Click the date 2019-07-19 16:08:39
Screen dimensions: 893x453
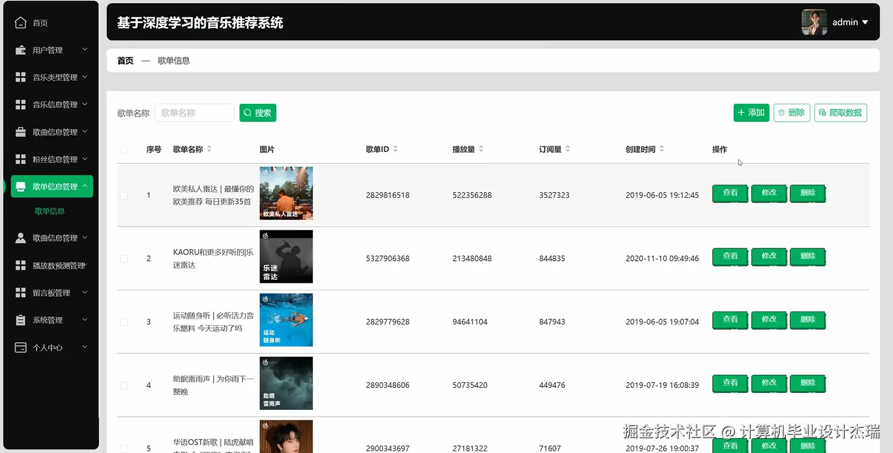662,385
